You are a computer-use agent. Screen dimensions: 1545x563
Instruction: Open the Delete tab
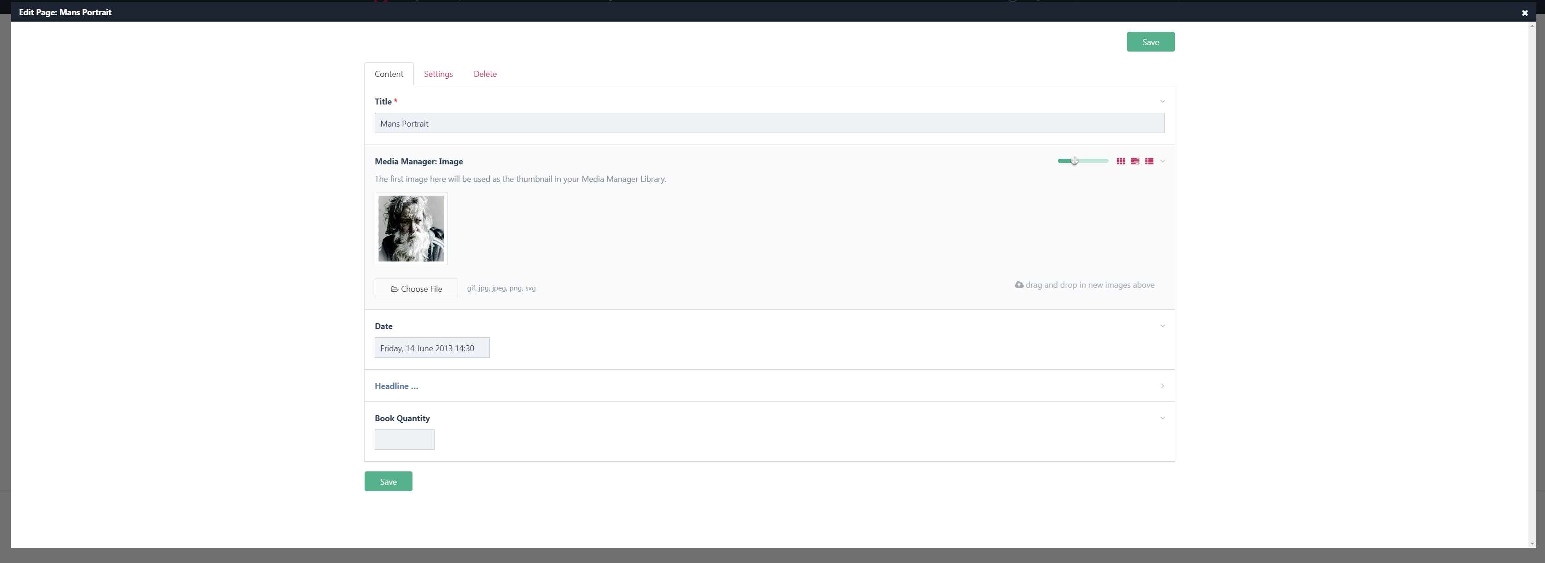point(485,74)
